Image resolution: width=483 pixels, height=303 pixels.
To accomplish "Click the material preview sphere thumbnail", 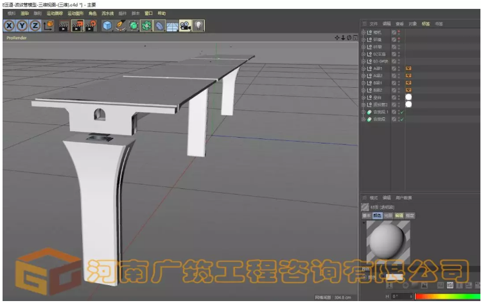I will (x=388, y=242).
